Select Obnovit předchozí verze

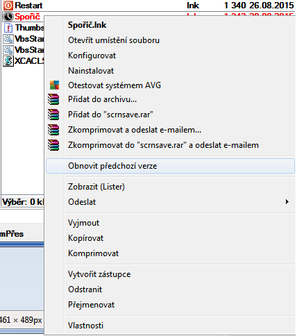170,166
